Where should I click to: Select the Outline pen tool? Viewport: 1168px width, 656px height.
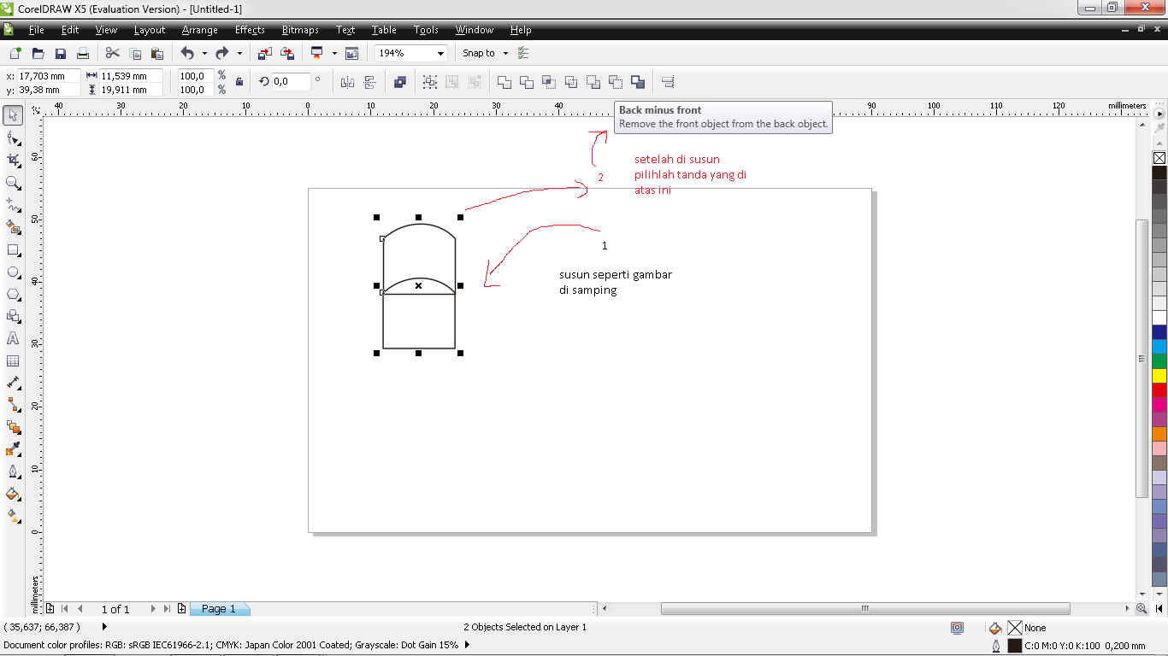[13, 471]
